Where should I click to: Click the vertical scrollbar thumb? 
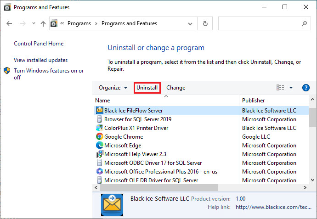[312, 118]
